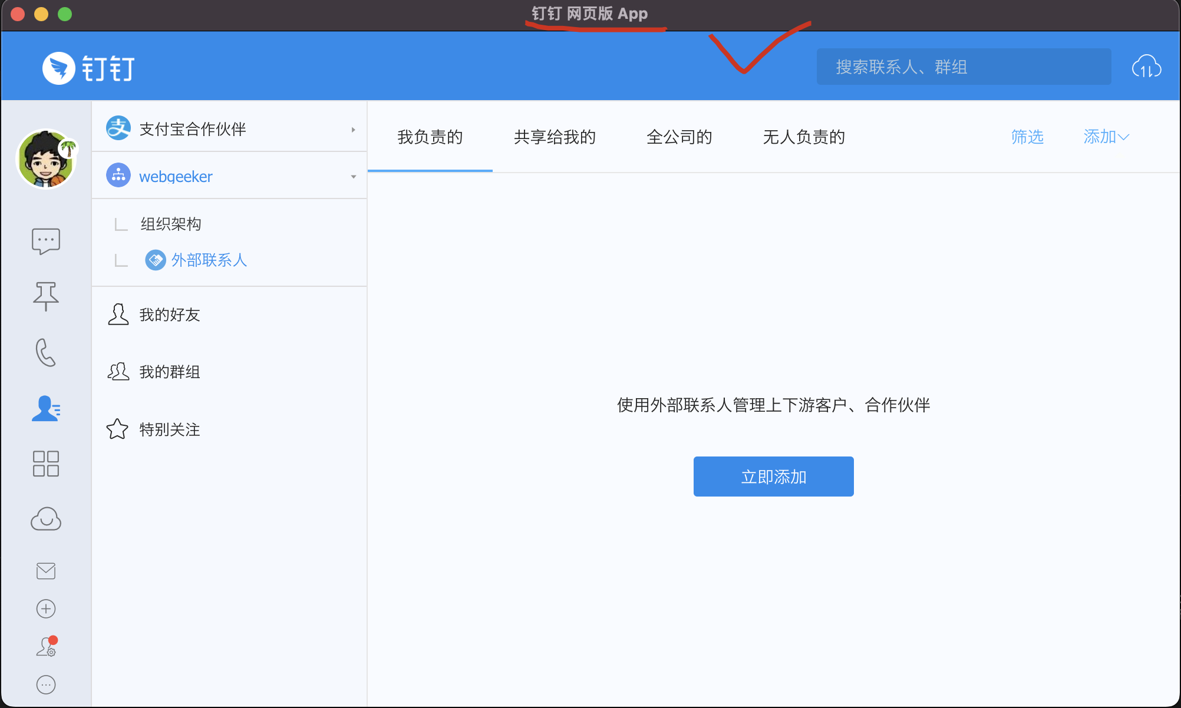
Task: Click the DING pushpin sidebar icon
Action: [46, 296]
